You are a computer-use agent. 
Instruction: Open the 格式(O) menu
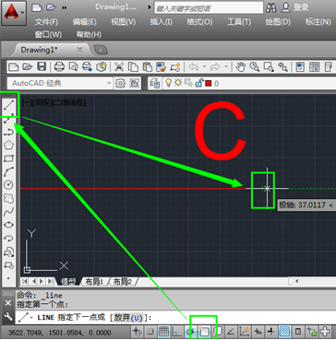(199, 22)
